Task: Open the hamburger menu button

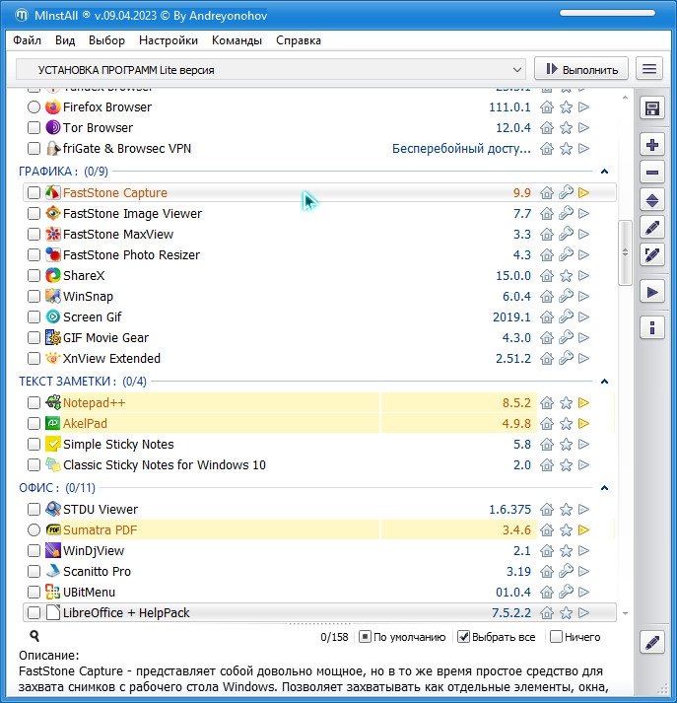Action: 649,69
